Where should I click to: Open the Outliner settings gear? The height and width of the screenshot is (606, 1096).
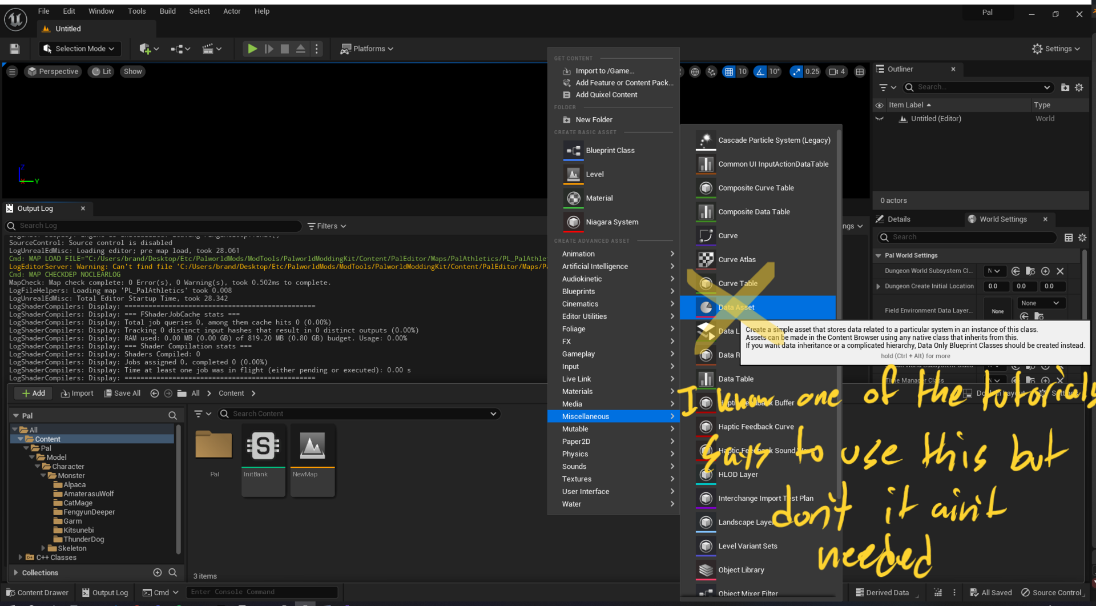[x=1079, y=87]
